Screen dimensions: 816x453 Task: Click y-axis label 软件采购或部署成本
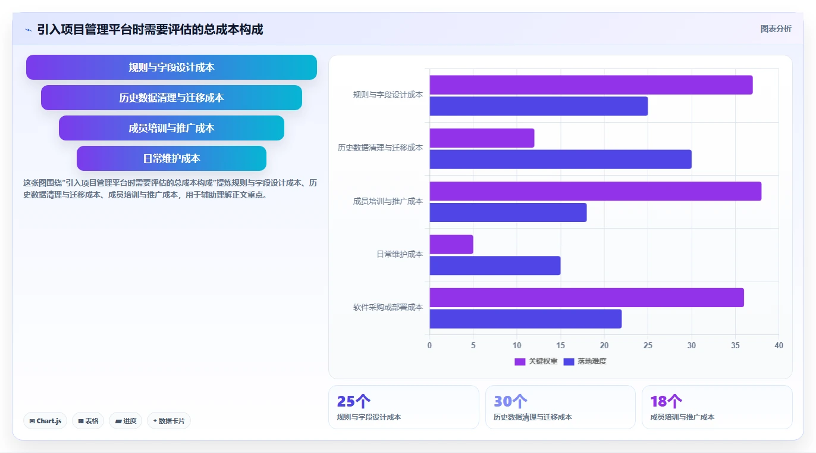tap(388, 308)
